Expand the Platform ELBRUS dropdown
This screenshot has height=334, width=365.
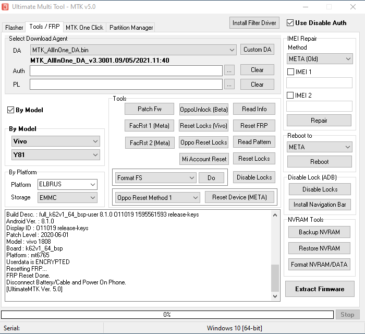(67, 184)
